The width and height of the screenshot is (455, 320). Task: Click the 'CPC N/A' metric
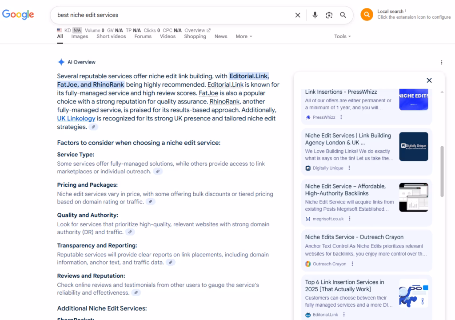click(172, 30)
